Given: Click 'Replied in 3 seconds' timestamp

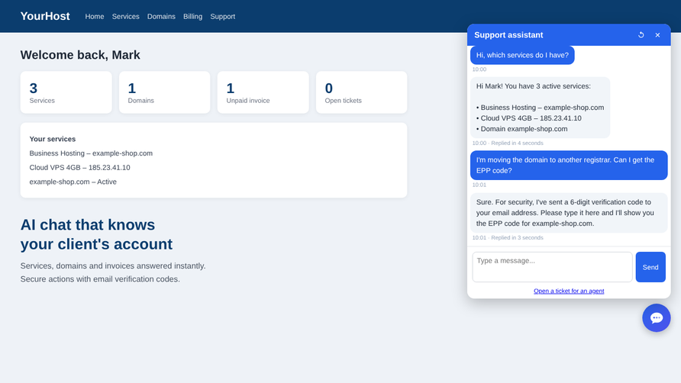Looking at the screenshot, I should coord(517,237).
